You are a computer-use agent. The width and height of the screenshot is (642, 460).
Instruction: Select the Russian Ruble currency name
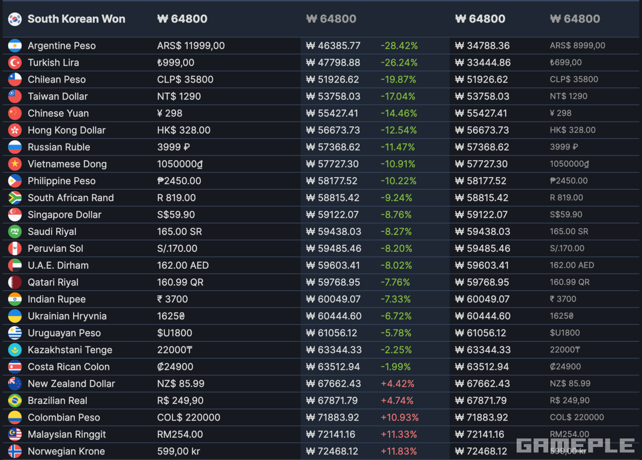(x=59, y=147)
